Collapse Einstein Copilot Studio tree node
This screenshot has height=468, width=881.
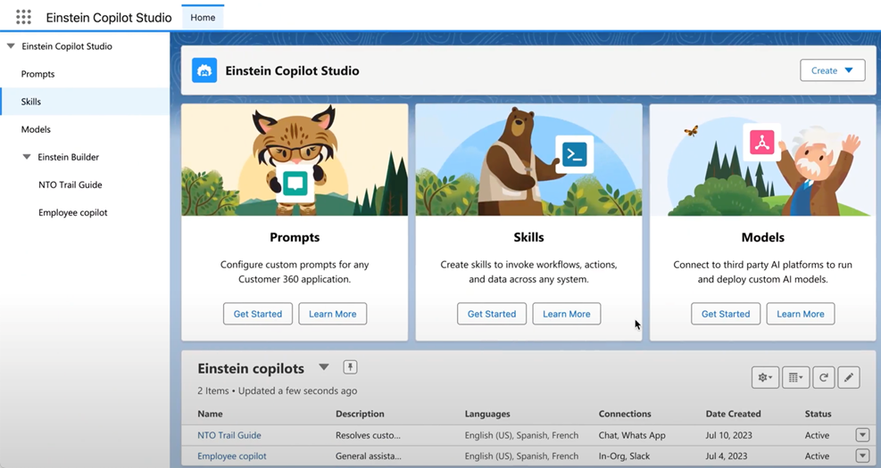pos(11,46)
